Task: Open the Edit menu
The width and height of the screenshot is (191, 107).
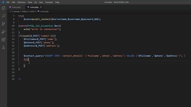Action: (x=13, y=2)
